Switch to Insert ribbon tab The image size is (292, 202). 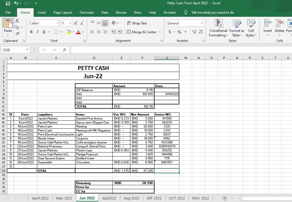coord(42,13)
